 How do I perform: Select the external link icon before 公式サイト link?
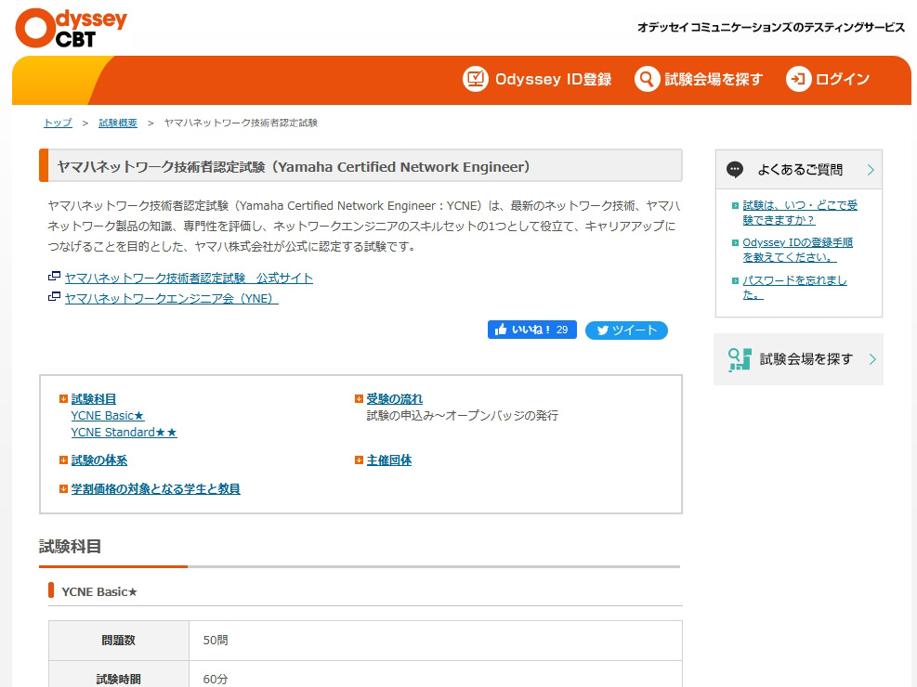coord(54,277)
